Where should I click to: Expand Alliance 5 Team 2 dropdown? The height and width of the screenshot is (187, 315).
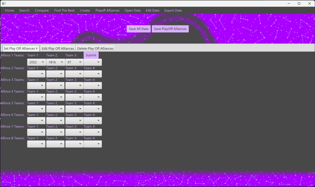(x=55, y=109)
